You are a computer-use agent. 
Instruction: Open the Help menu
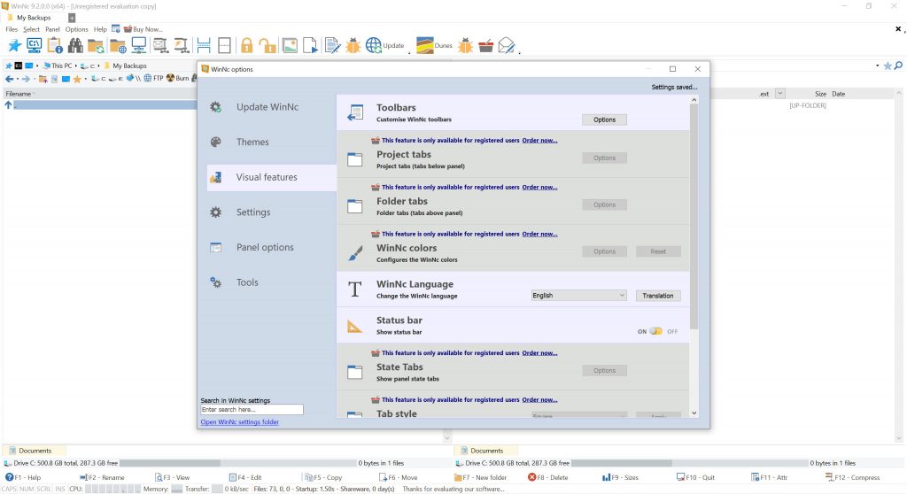(x=100, y=29)
